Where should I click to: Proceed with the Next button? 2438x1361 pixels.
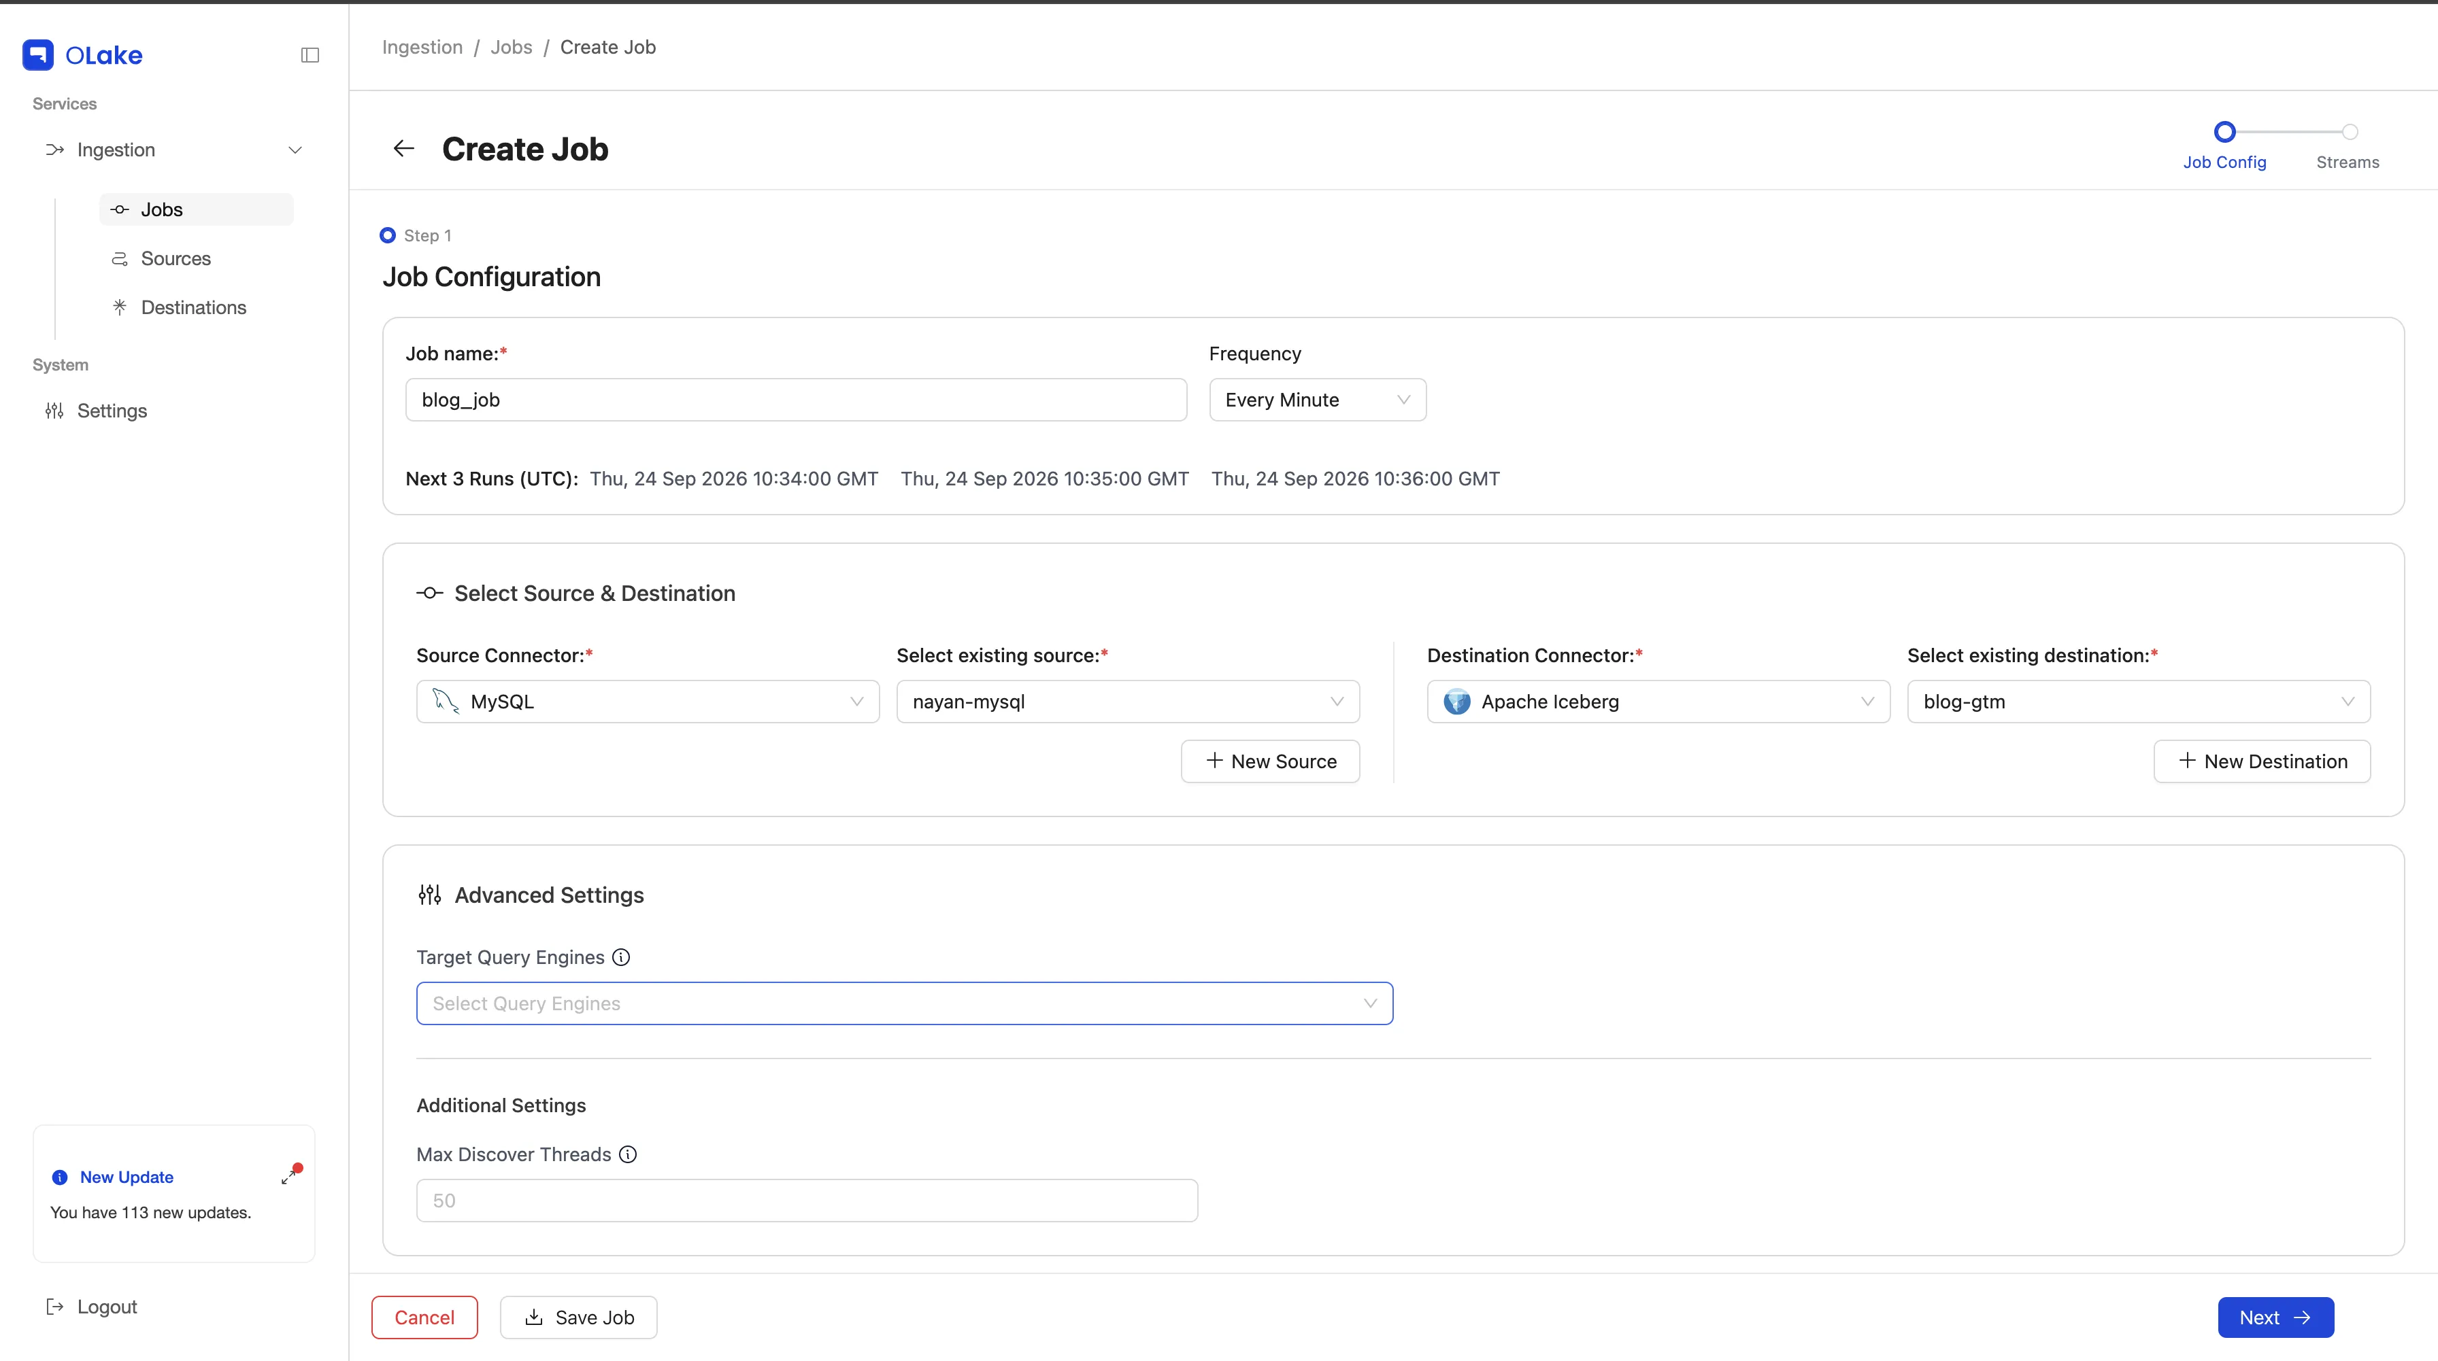pos(2275,1317)
